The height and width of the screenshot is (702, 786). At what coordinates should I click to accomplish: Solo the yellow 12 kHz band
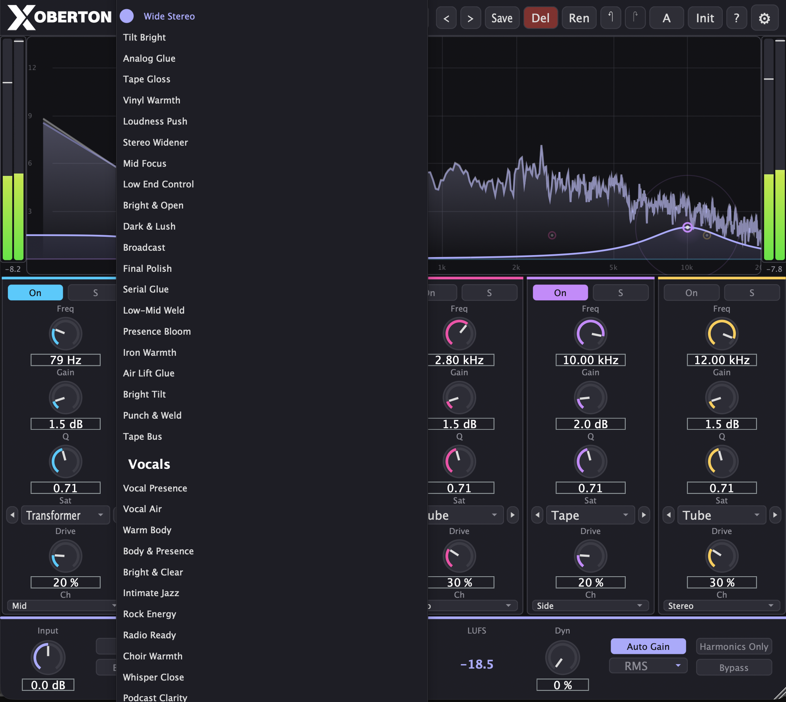pyautogui.click(x=752, y=292)
